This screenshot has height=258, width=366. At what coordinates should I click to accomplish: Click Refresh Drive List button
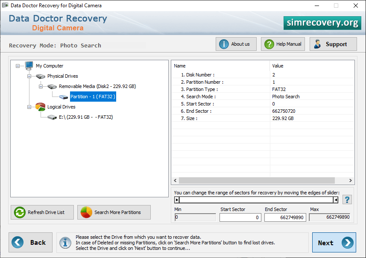pos(42,212)
